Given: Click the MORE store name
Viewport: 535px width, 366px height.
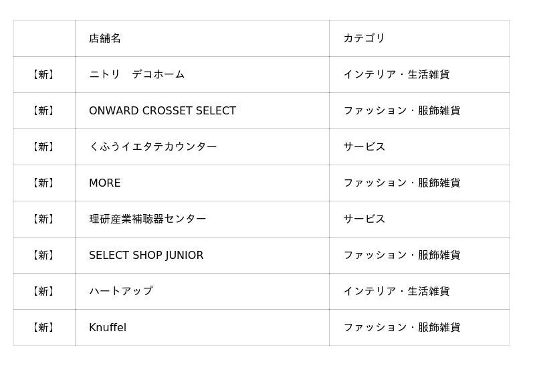Looking at the screenshot, I should 105,183.
